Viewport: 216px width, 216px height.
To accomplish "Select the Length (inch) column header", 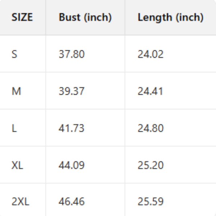I will click(170, 17).
